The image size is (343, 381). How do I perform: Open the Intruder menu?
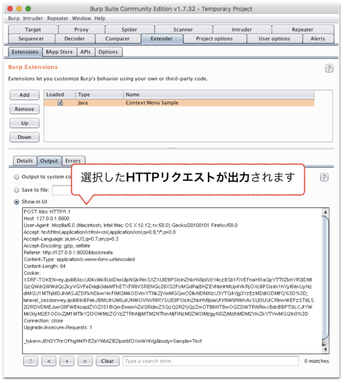point(33,18)
